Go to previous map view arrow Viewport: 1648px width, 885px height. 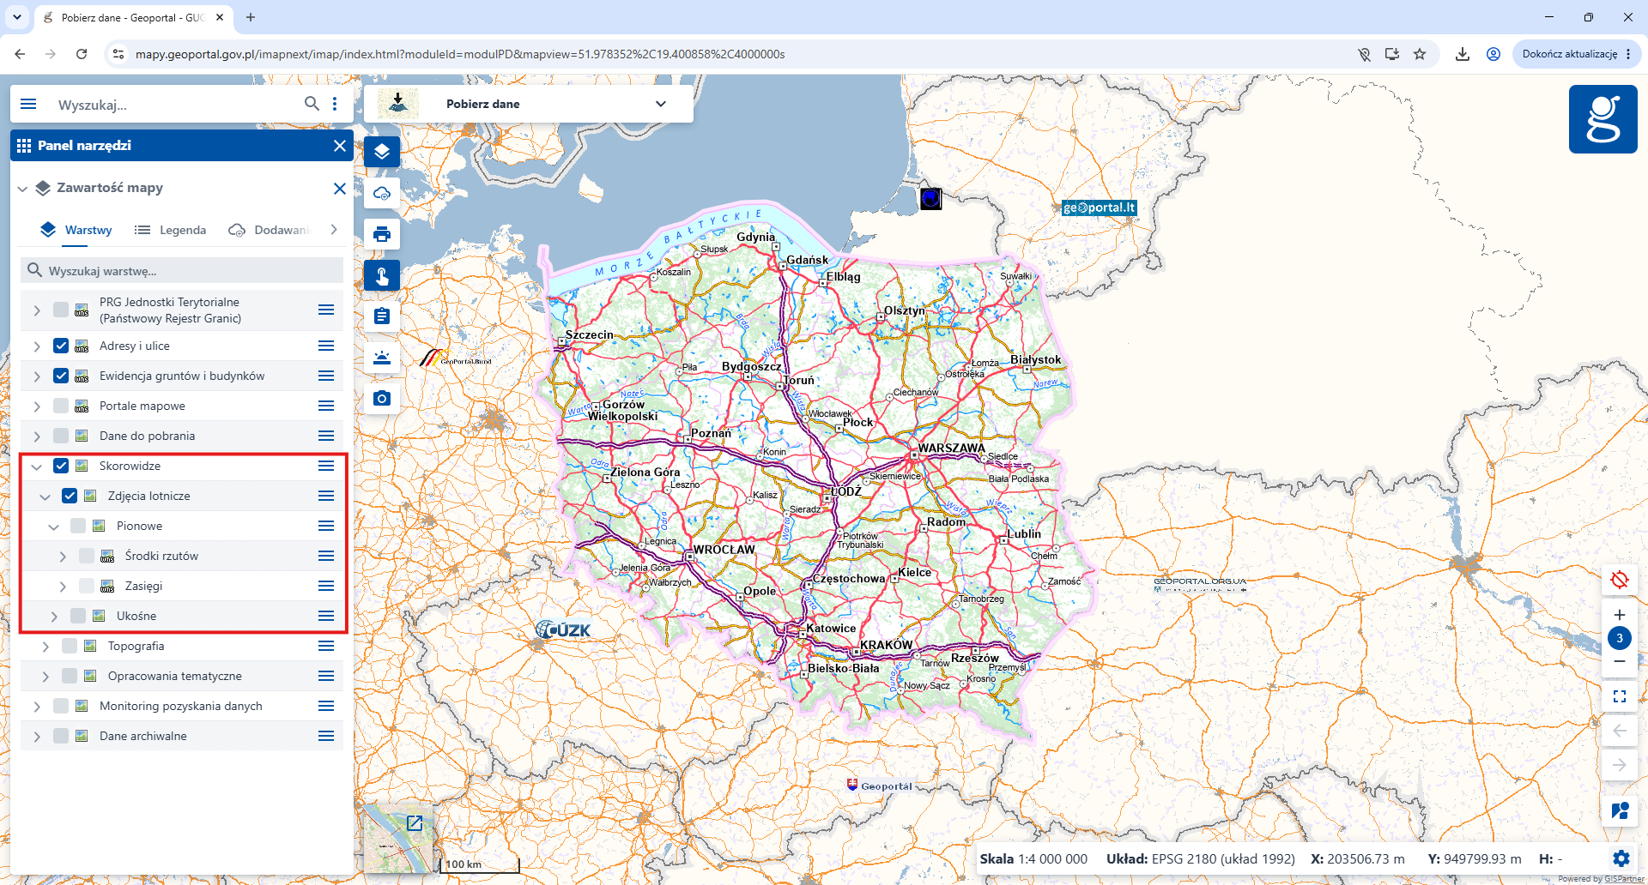pos(1620,731)
